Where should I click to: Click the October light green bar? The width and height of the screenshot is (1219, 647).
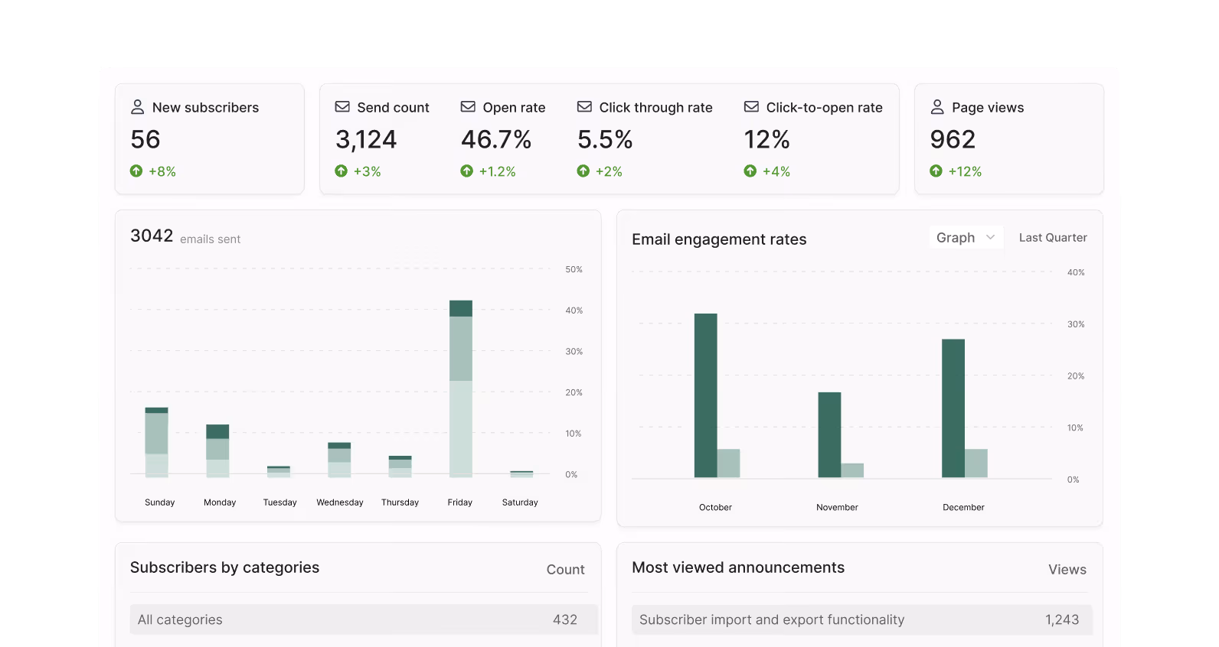pos(729,463)
